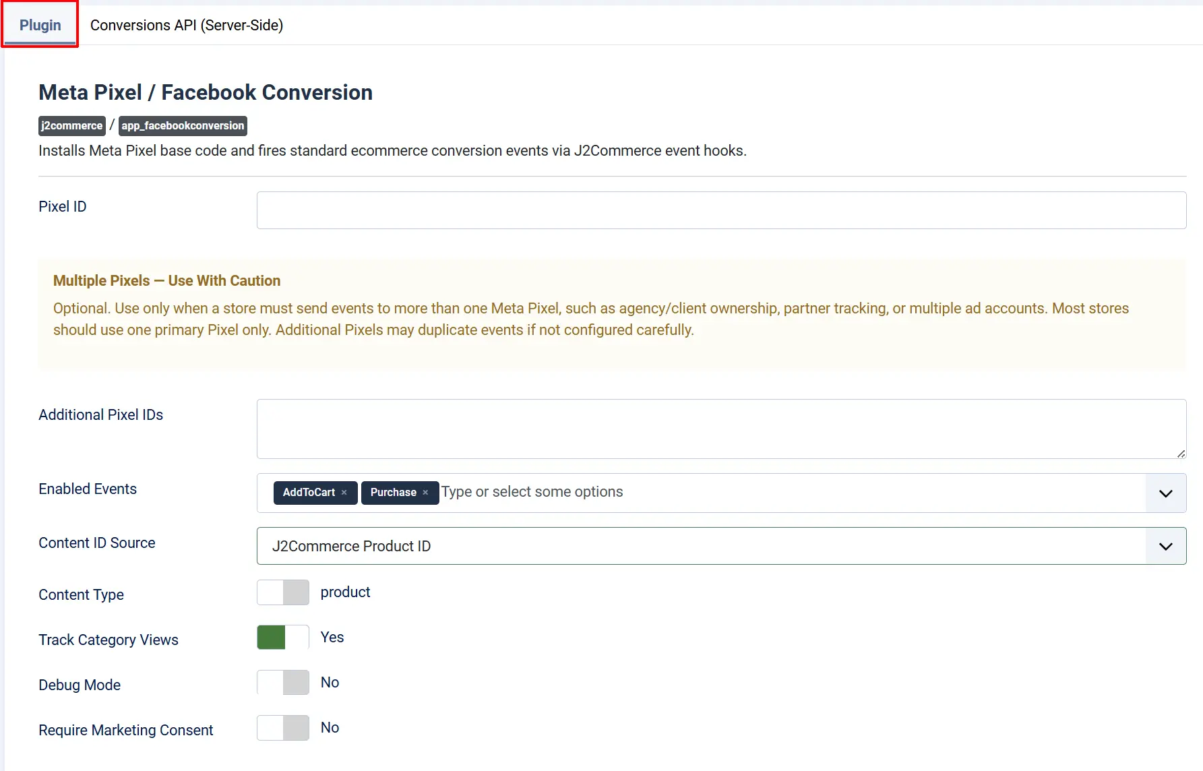Click the Meta Pixel / Facebook Conversion heading

click(x=206, y=92)
